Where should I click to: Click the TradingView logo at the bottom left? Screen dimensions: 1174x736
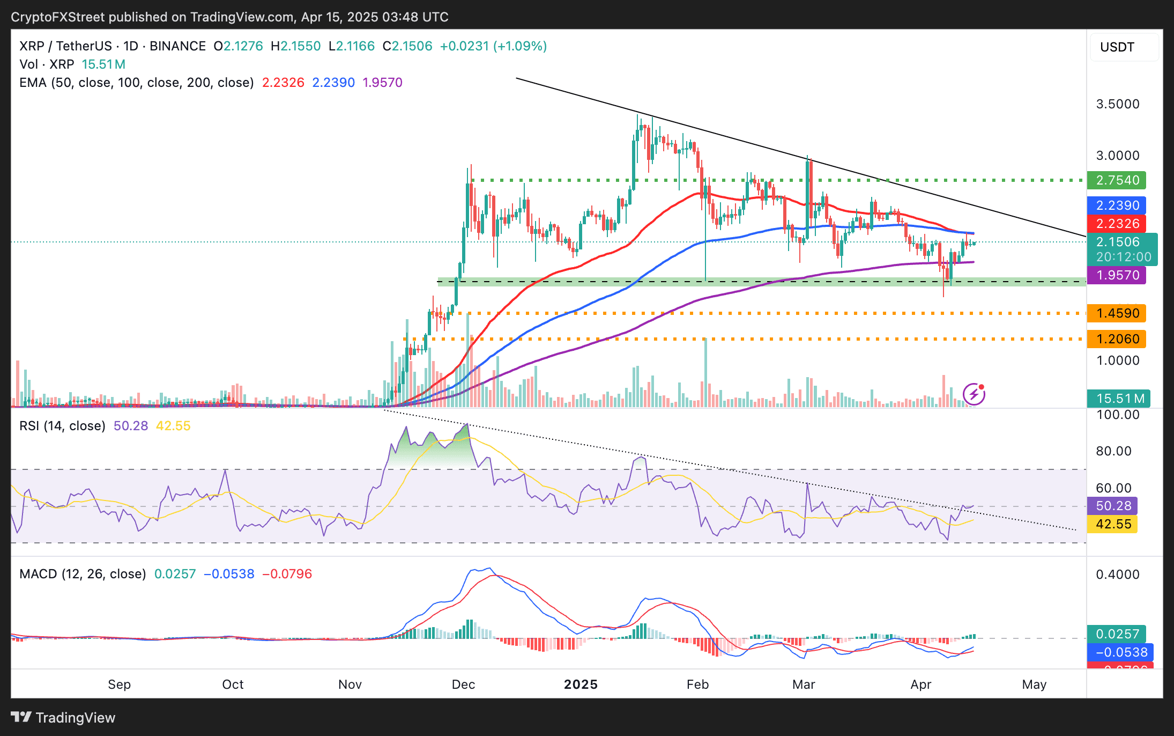[63, 717]
